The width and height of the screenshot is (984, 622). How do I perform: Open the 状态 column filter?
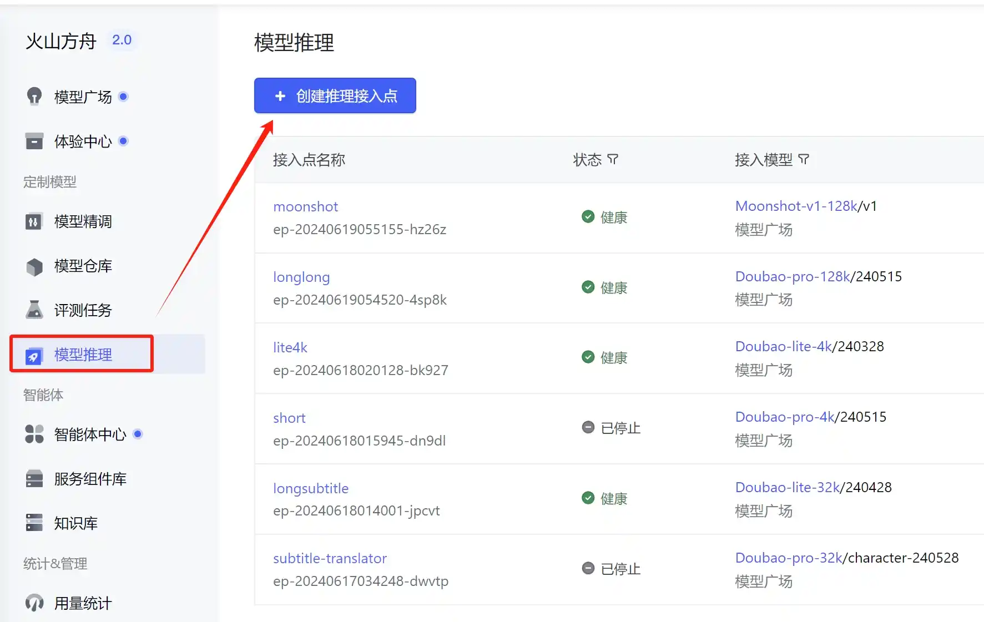[613, 160]
